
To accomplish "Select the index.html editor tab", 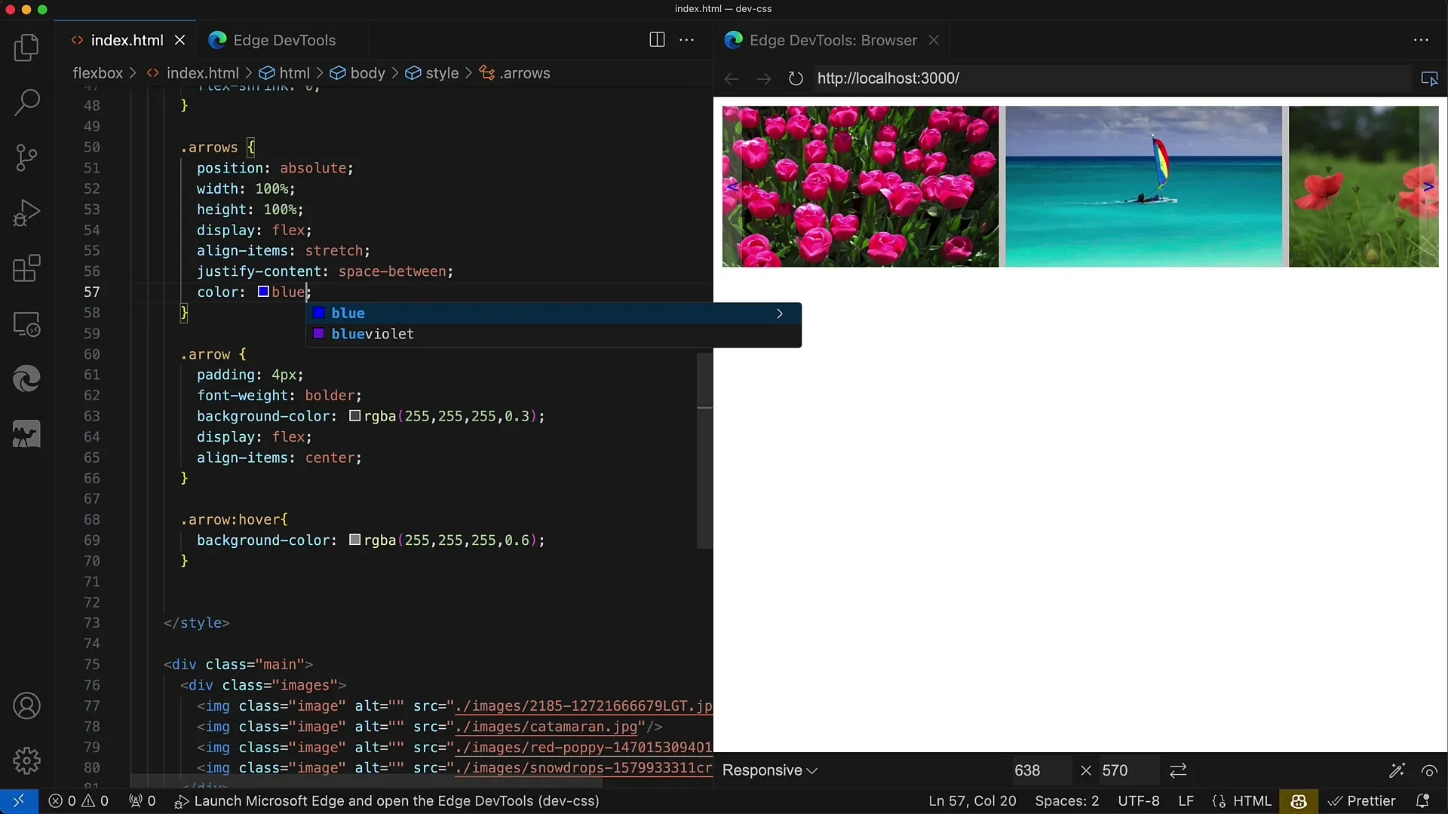I will [x=126, y=40].
